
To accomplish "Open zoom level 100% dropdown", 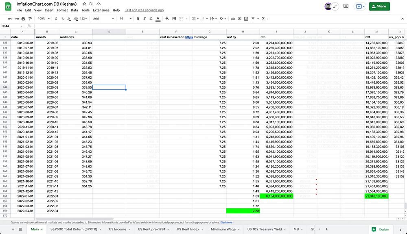I will [x=44, y=19].
